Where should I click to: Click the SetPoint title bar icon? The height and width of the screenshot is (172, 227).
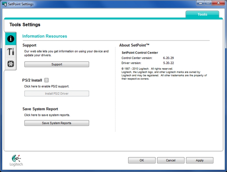click(5, 4)
